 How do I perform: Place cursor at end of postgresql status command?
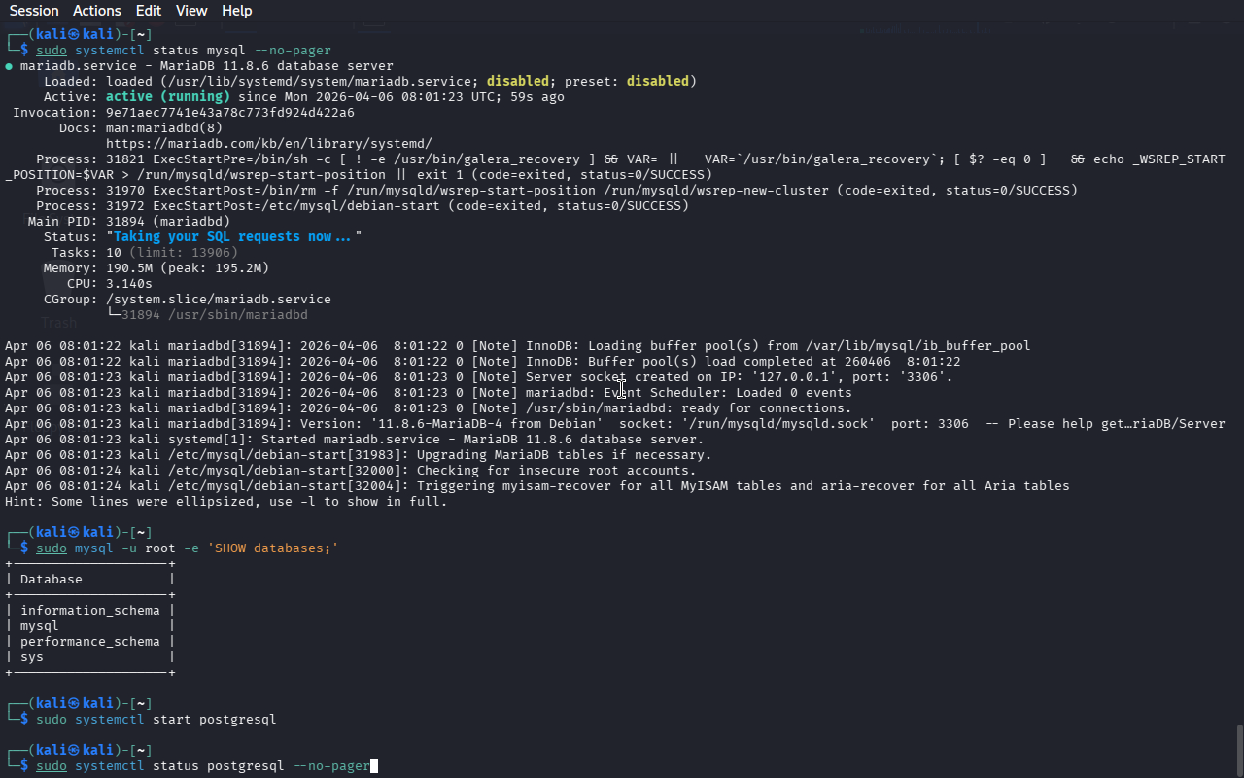[373, 766]
